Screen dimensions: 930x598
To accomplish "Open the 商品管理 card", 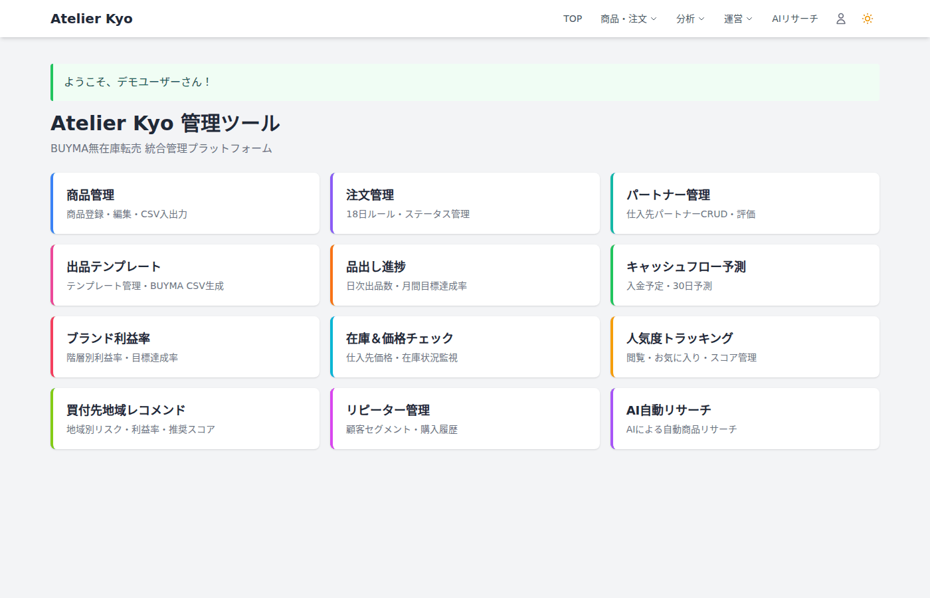I will [x=185, y=203].
